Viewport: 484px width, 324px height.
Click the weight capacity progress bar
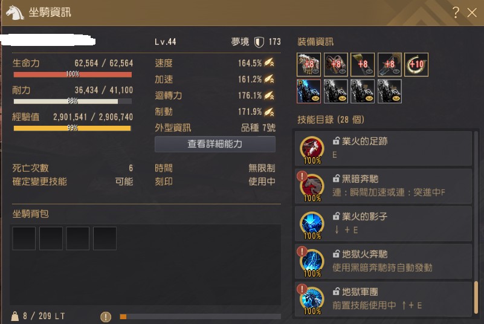[201, 317]
